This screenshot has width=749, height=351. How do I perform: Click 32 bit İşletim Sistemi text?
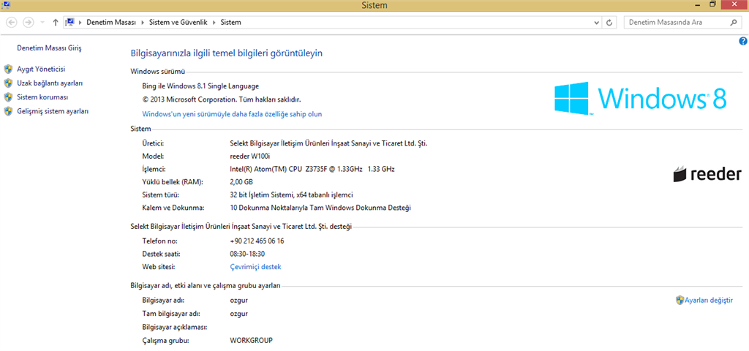291,195
